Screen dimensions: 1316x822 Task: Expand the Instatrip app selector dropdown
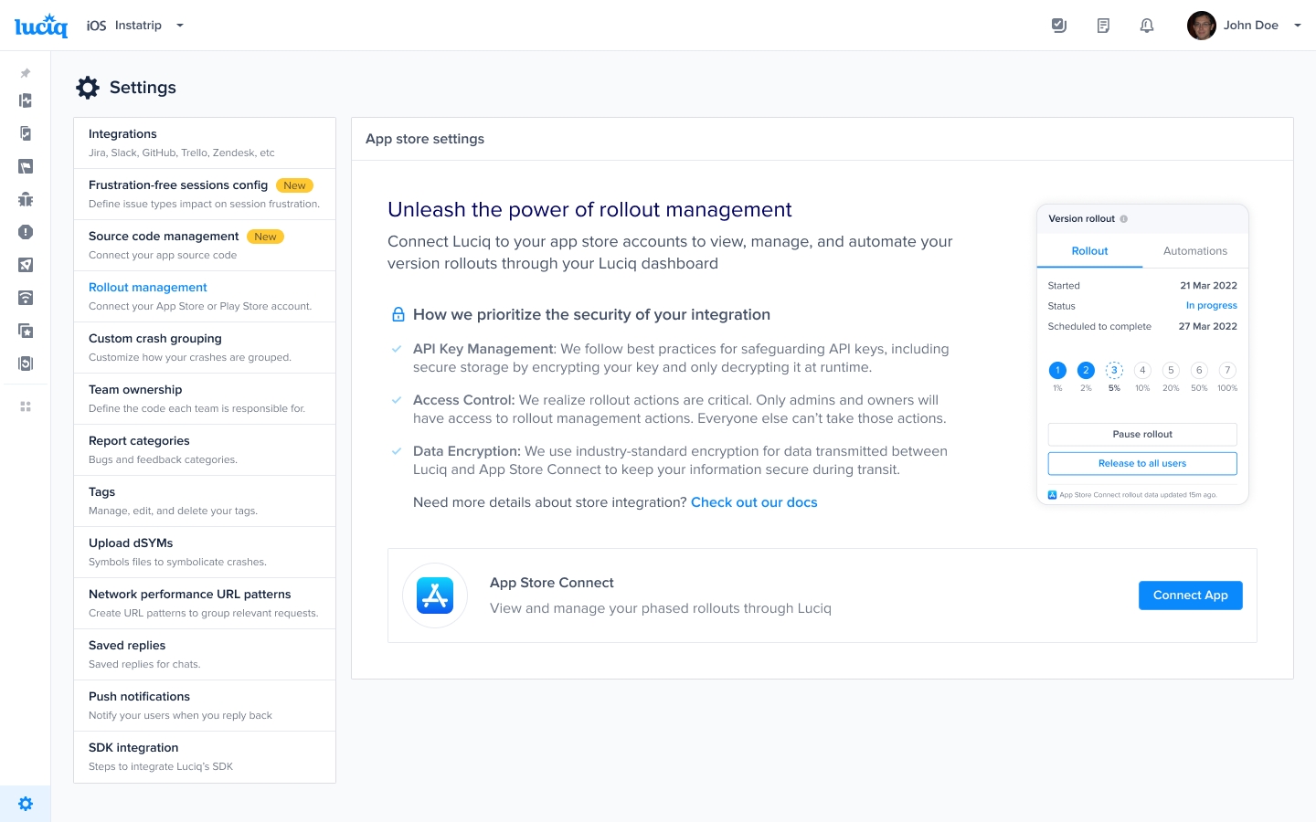[x=180, y=26]
